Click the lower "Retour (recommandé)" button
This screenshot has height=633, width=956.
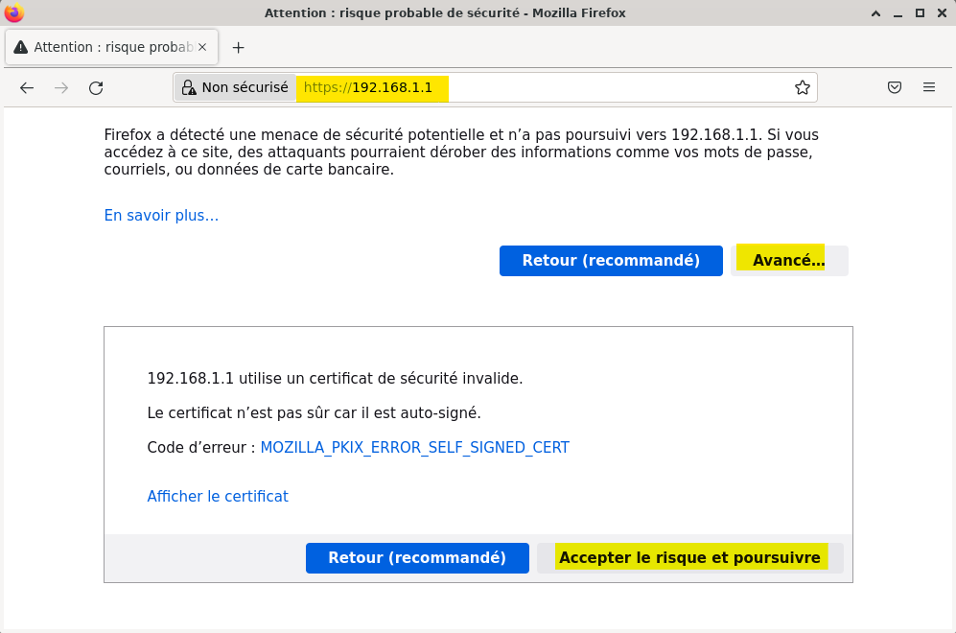(417, 558)
